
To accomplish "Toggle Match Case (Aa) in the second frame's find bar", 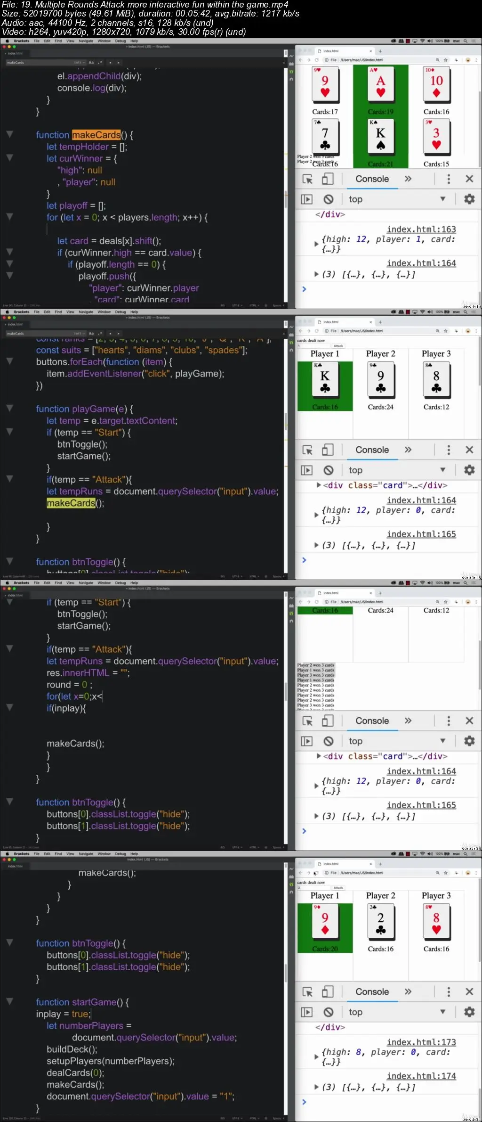I will pyautogui.click(x=91, y=333).
